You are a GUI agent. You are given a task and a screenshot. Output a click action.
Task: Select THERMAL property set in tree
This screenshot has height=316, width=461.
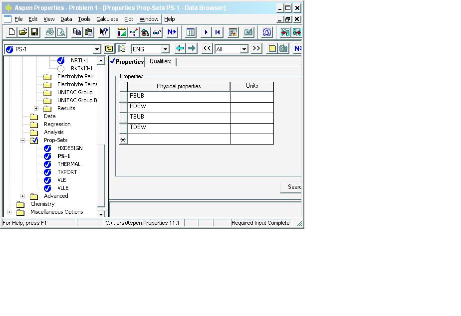[69, 164]
